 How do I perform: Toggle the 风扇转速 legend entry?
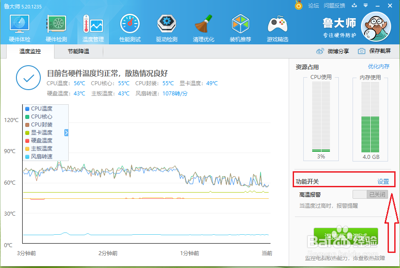click(39, 157)
